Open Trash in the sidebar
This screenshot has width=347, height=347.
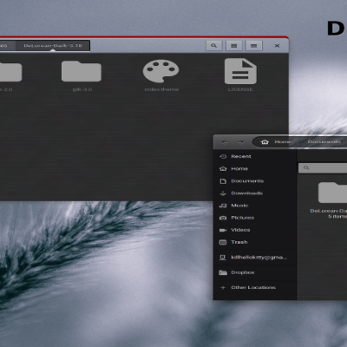255,242
